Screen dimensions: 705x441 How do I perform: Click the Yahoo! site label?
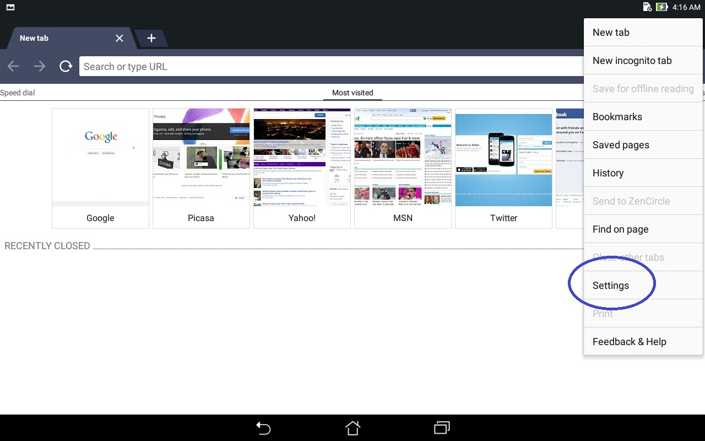coord(302,218)
